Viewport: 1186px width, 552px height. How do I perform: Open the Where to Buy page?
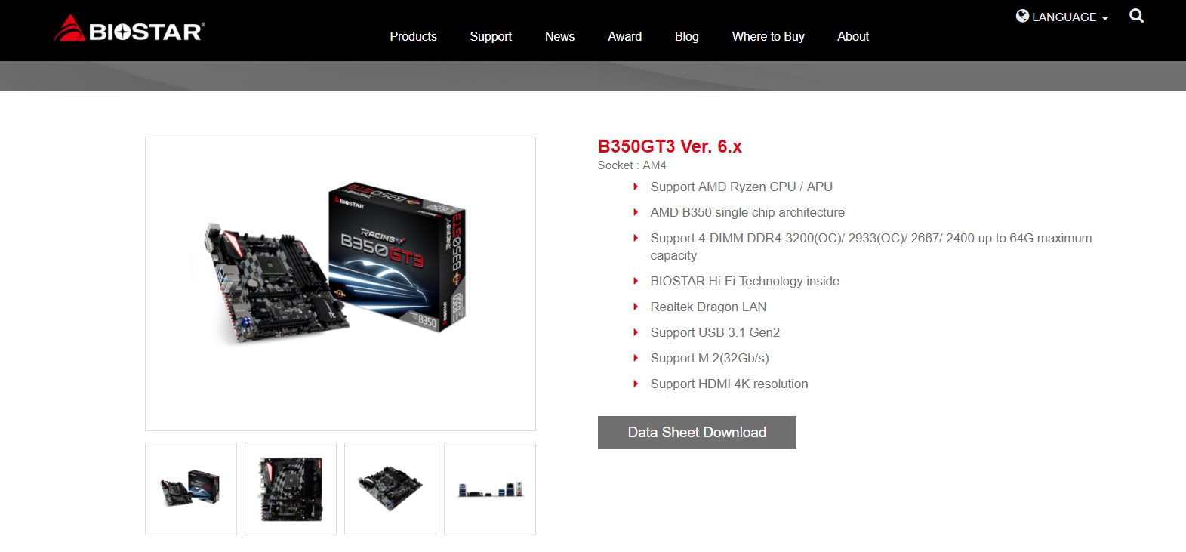pyautogui.click(x=768, y=36)
